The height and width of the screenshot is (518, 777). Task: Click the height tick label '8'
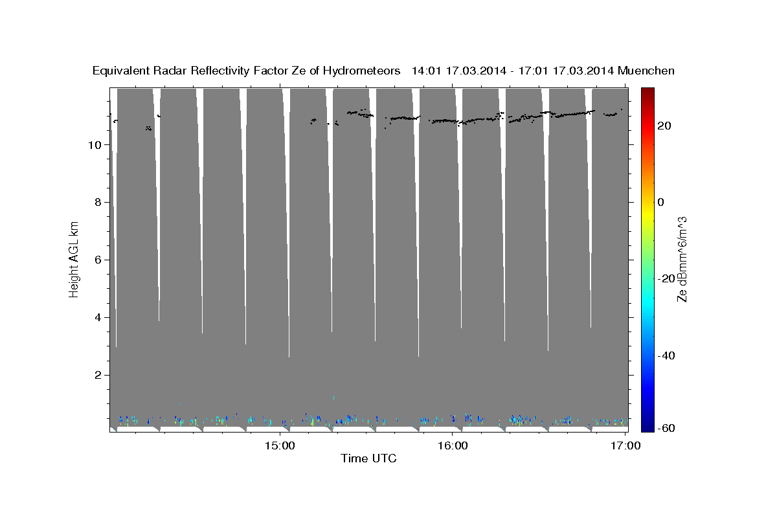[x=96, y=202]
